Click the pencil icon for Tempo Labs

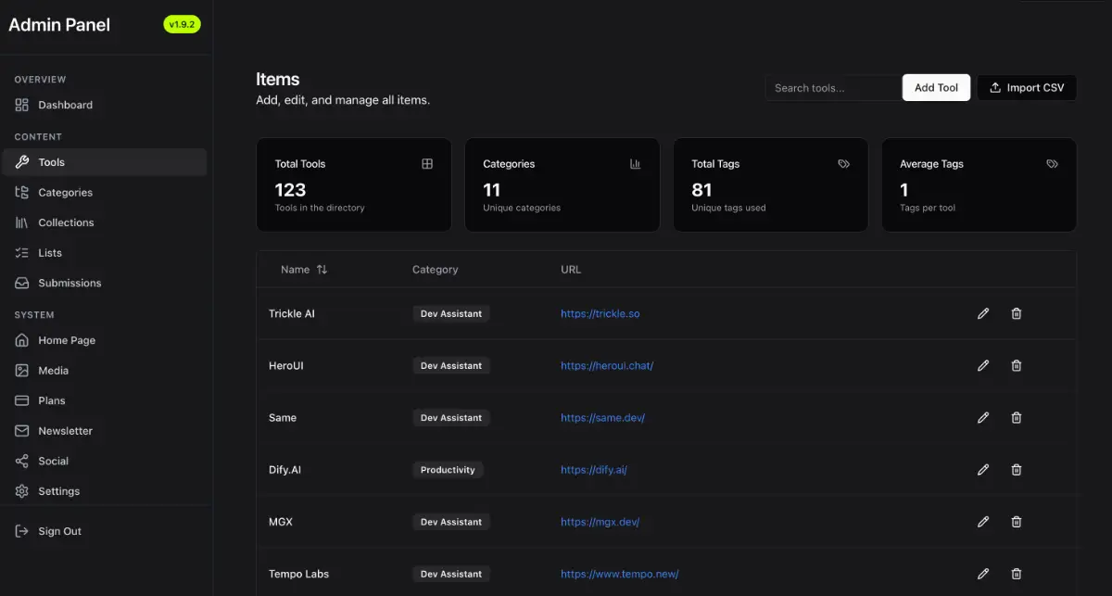point(983,574)
